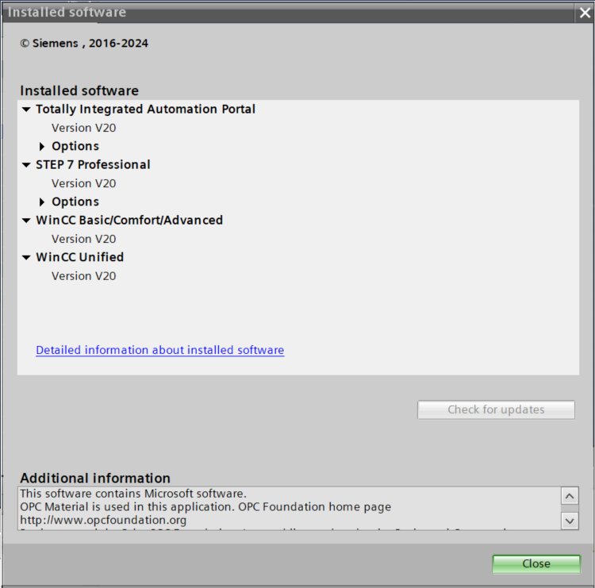The height and width of the screenshot is (588, 595).
Task: Click 'This software contains Microsoft software.' line
Action: [133, 494]
